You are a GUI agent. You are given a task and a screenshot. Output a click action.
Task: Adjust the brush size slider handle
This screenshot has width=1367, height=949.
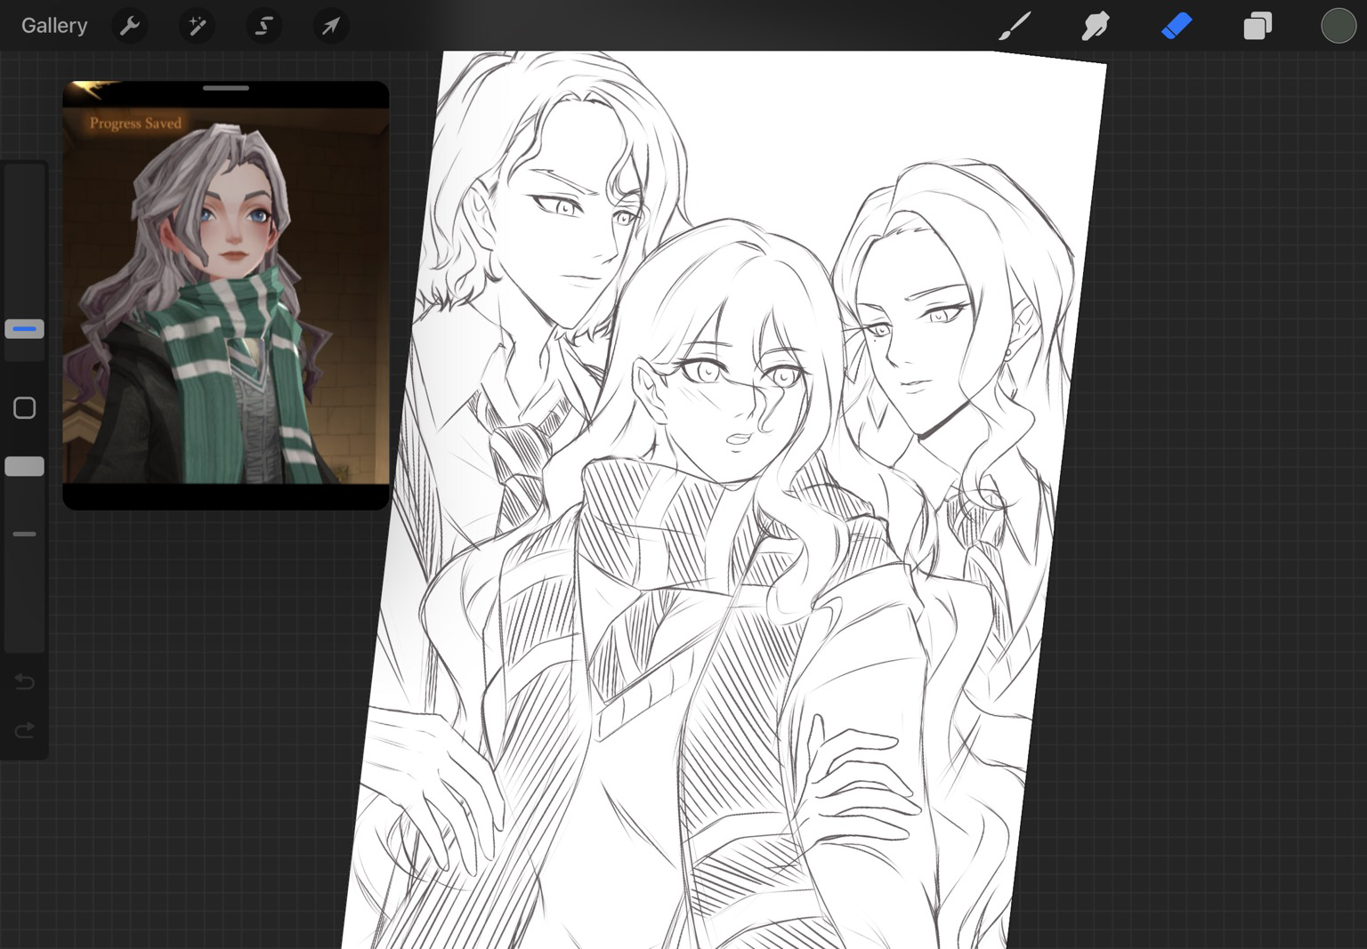pyautogui.click(x=25, y=329)
